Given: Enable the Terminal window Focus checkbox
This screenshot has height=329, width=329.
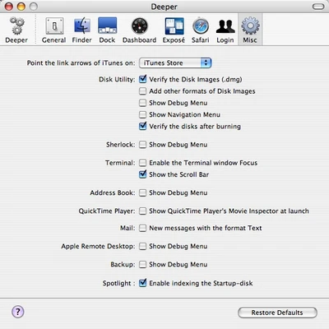Looking at the screenshot, I should 142,163.
